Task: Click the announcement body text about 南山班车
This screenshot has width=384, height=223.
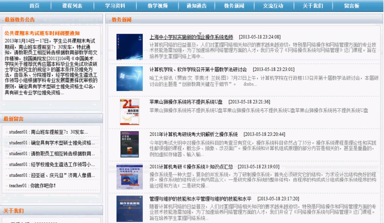Action: [x=51, y=67]
